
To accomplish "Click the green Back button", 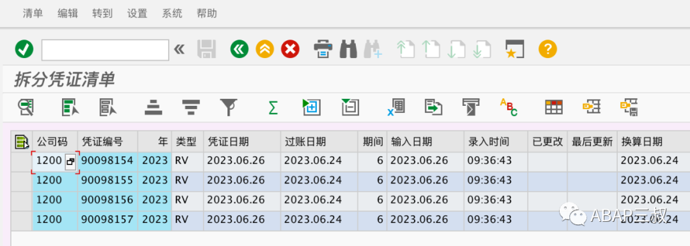I will click(x=240, y=49).
